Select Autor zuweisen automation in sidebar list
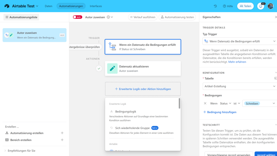The image size is (277, 156). click(34, 35)
